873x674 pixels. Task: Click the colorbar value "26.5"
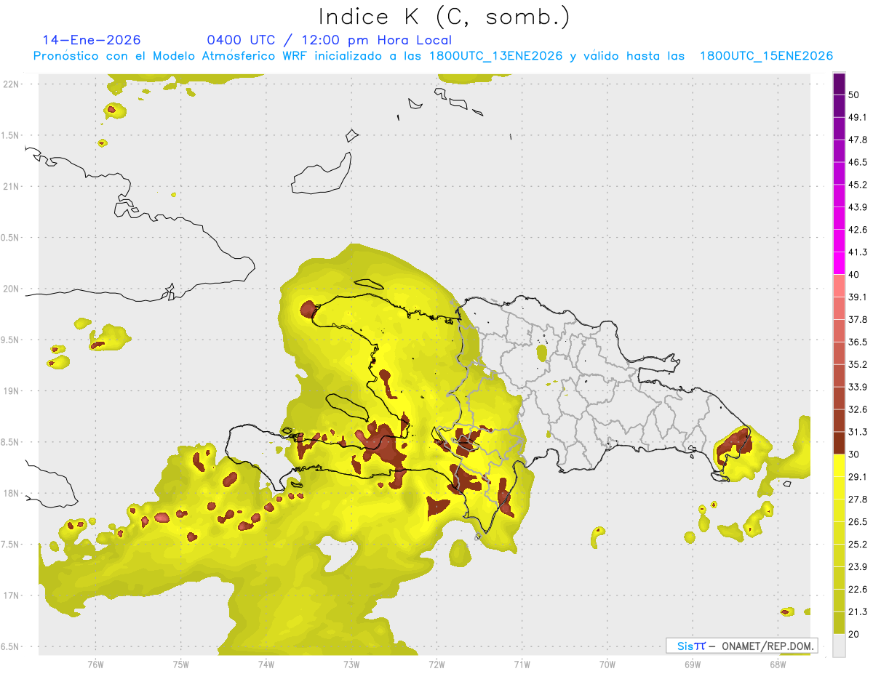[x=858, y=522]
